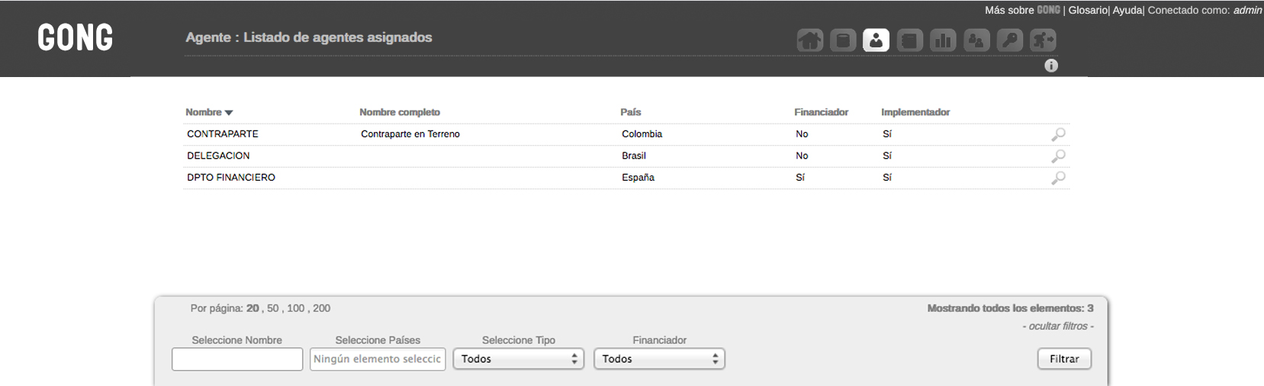View details of the CONTRAPARTE agent

coord(1058,134)
